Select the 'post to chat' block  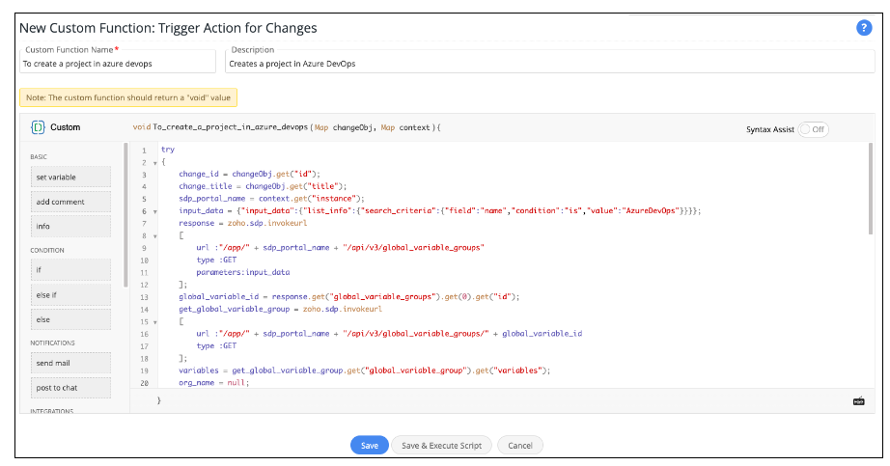point(71,388)
